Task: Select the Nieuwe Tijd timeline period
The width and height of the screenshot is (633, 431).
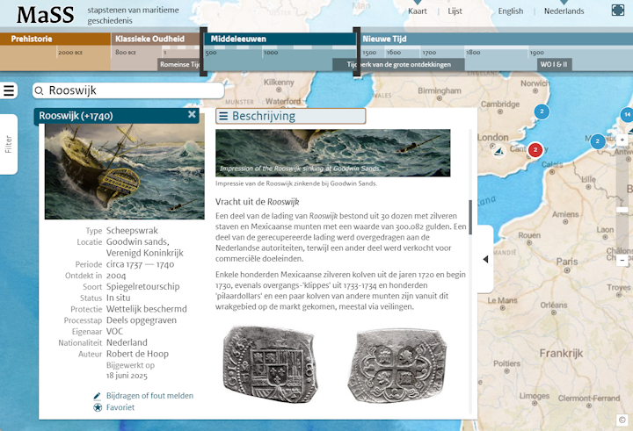Action: (x=496, y=39)
